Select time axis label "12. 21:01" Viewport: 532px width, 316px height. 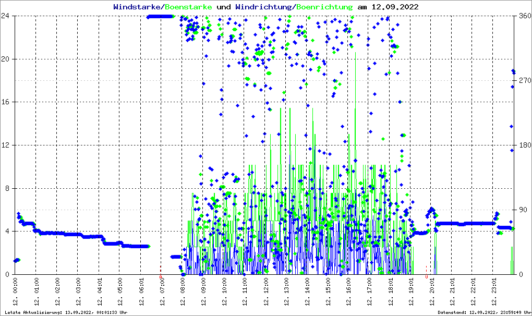tap(452, 291)
